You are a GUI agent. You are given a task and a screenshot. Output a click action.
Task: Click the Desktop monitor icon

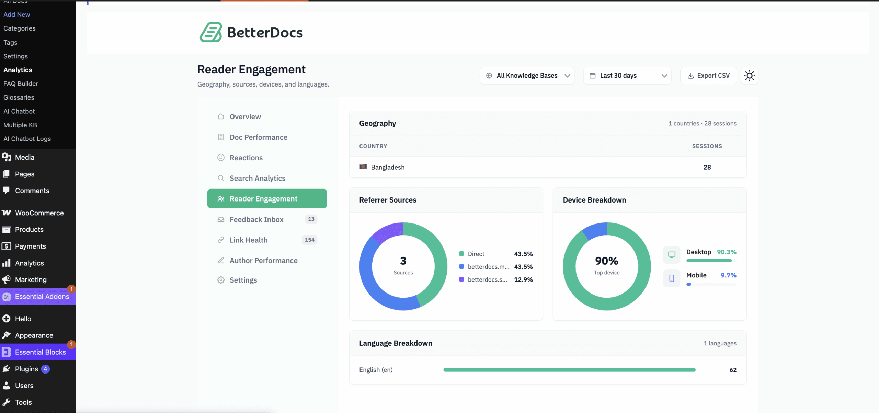click(x=672, y=255)
